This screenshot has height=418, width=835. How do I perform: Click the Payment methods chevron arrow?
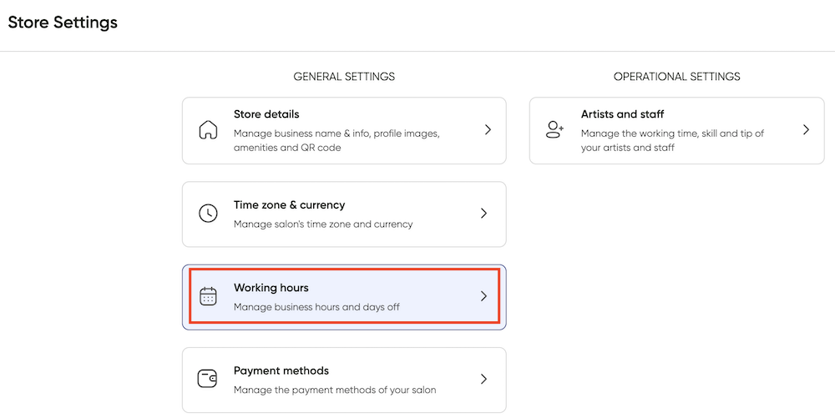(x=483, y=379)
